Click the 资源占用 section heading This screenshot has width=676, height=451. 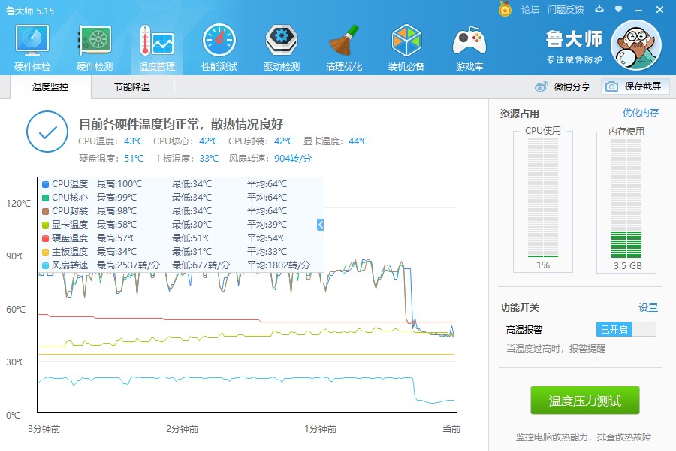(520, 114)
